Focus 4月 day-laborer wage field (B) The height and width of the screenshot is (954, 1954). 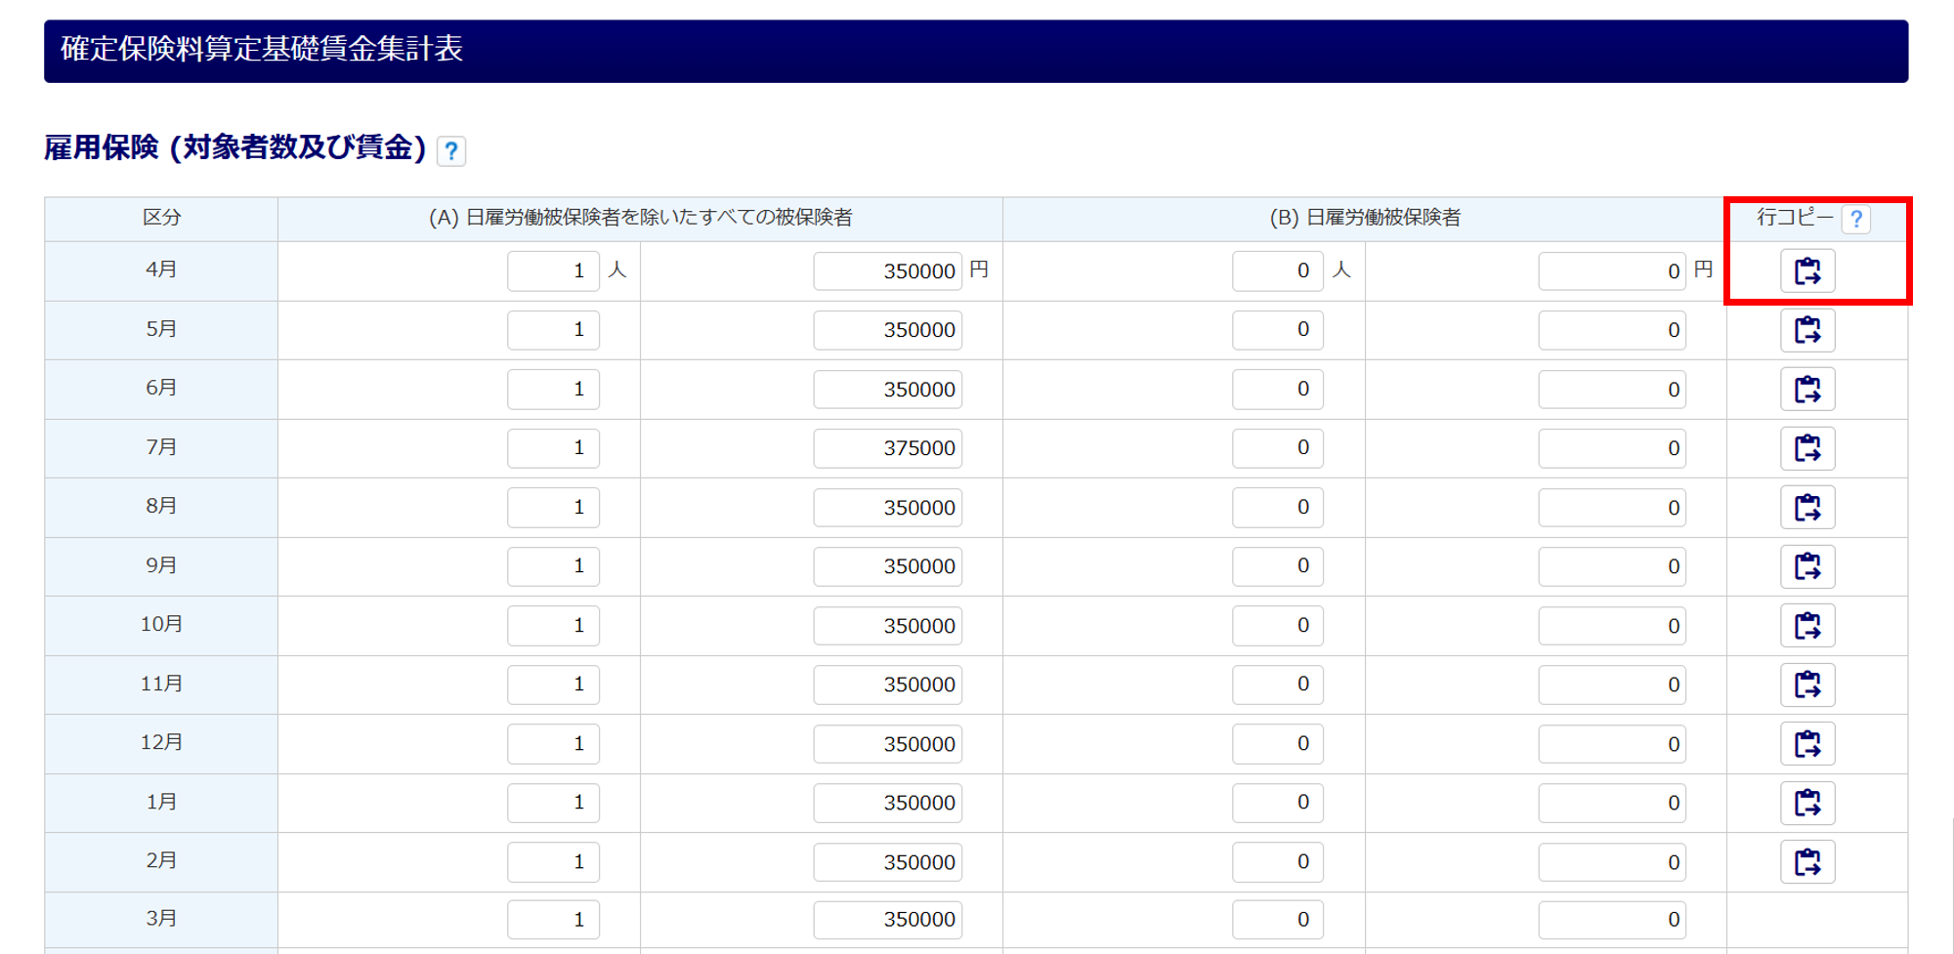tap(1612, 270)
